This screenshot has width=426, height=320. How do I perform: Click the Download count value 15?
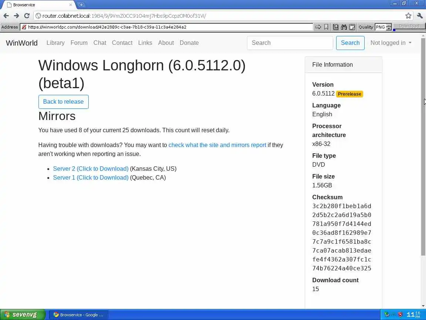coord(315,289)
